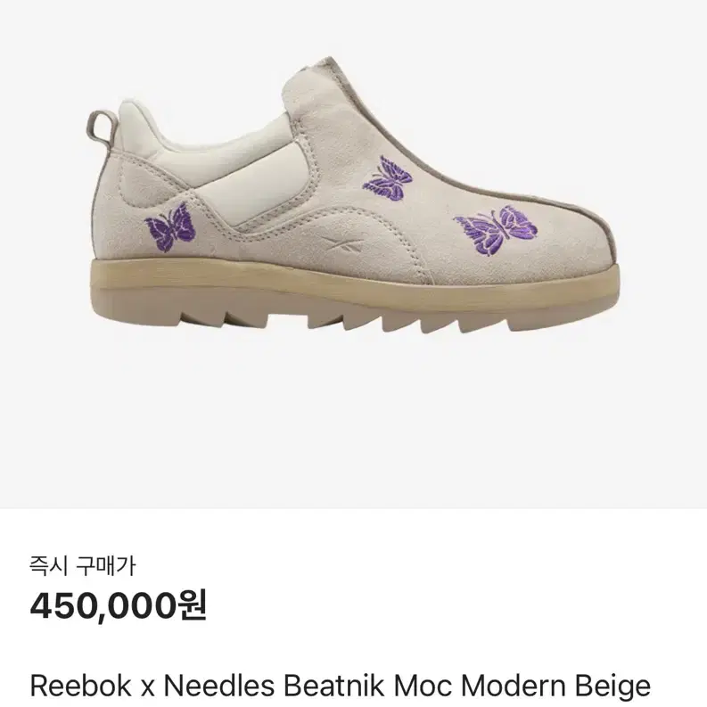
Task: Click the word Beatnik in the product name
Action: (x=334, y=686)
